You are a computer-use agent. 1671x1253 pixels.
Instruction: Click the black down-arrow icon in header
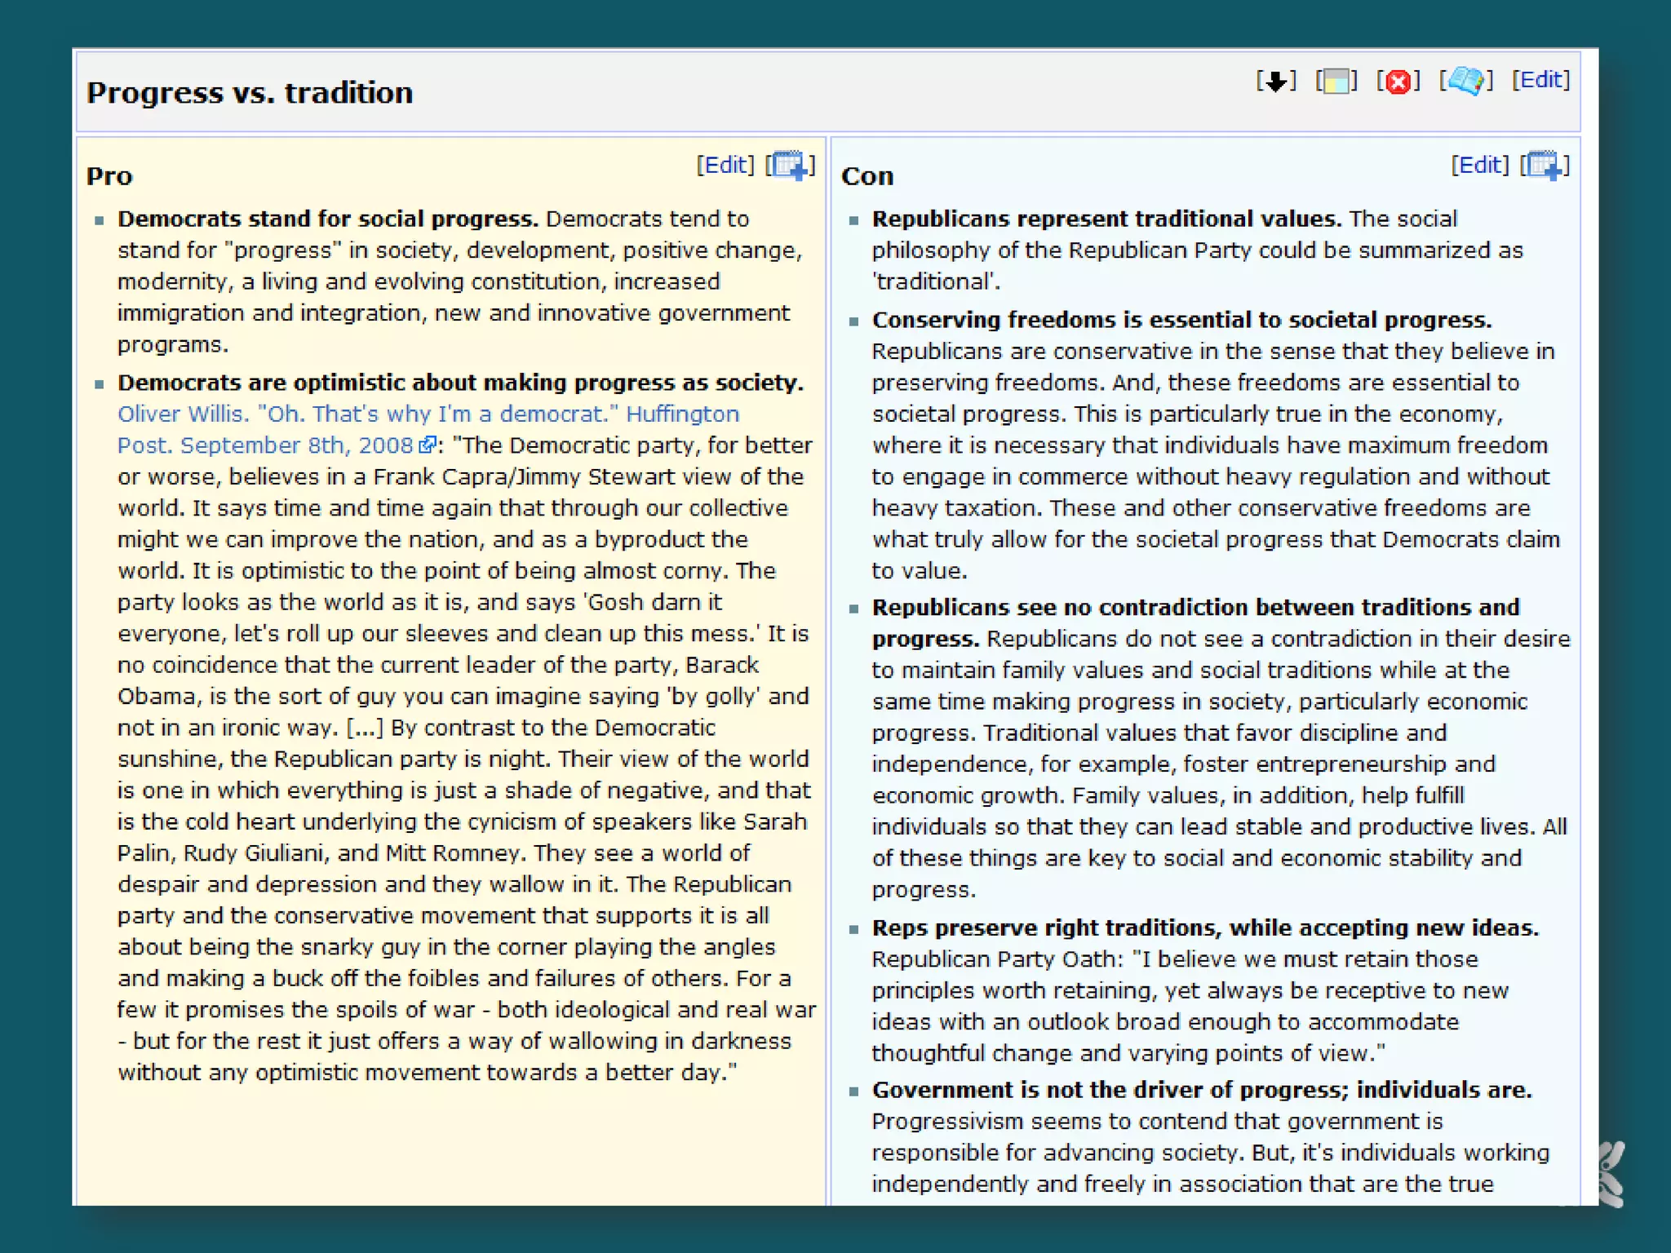point(1276,81)
